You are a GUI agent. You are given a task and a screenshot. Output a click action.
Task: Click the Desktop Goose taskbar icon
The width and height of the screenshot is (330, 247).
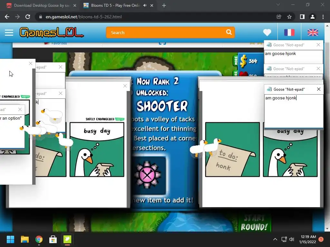(x=67, y=239)
